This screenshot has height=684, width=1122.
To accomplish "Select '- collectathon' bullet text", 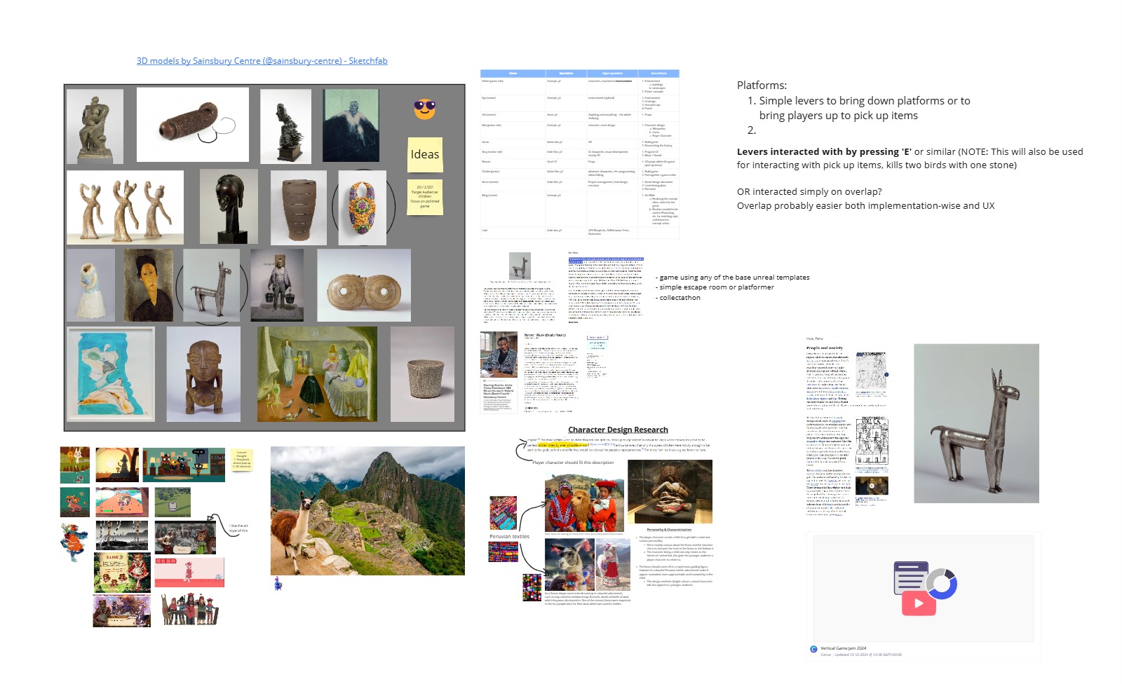I will (x=678, y=298).
